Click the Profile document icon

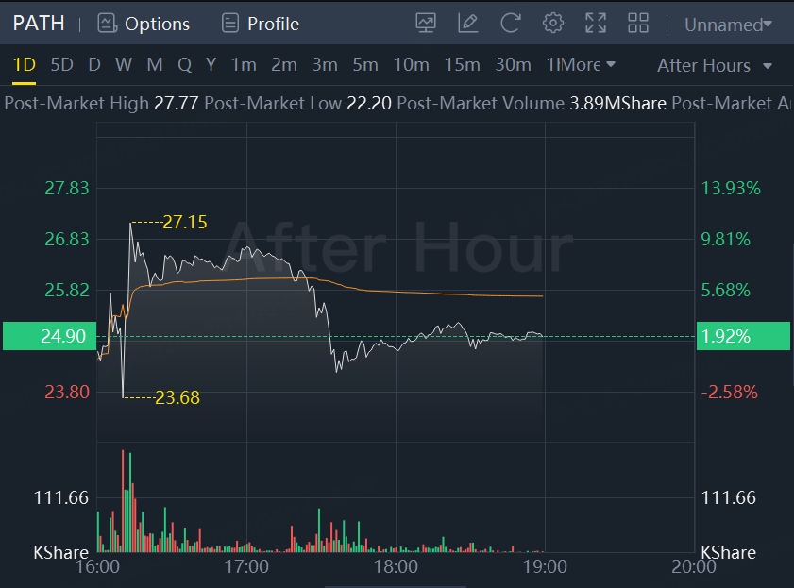click(x=229, y=24)
